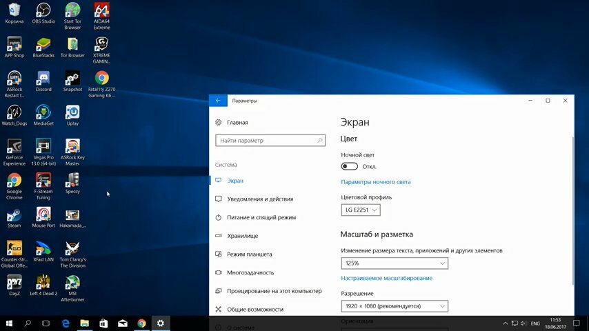Viewport: 589px width, 331px height.
Task: Select the BlueStacks desktop icon
Action: tap(43, 48)
